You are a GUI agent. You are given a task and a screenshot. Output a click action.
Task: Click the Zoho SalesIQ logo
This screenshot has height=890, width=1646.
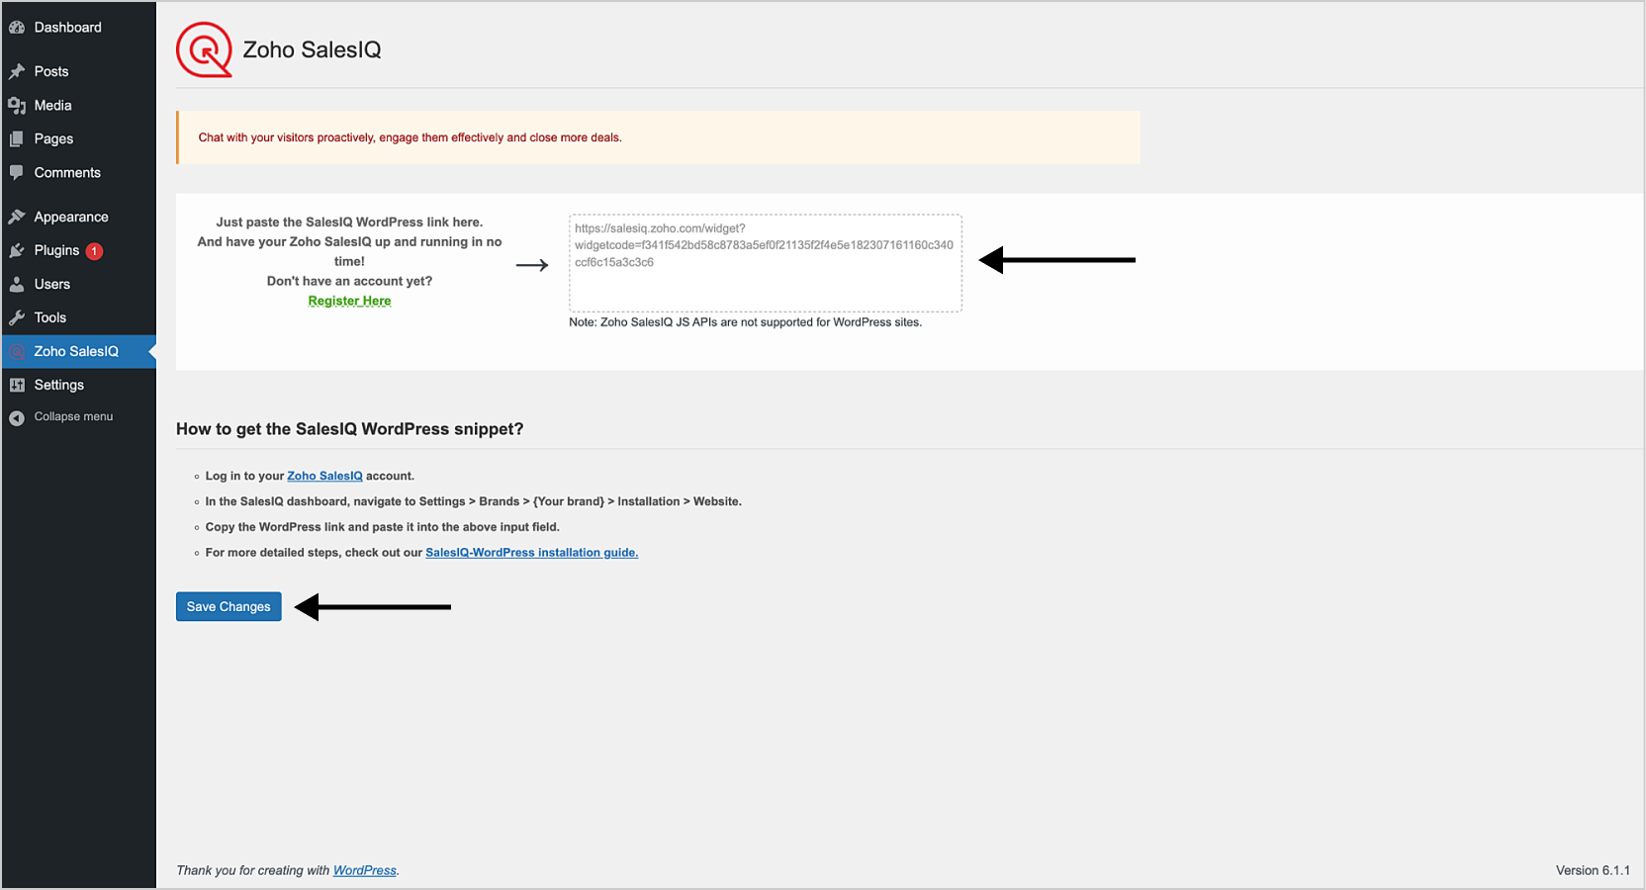(x=204, y=49)
